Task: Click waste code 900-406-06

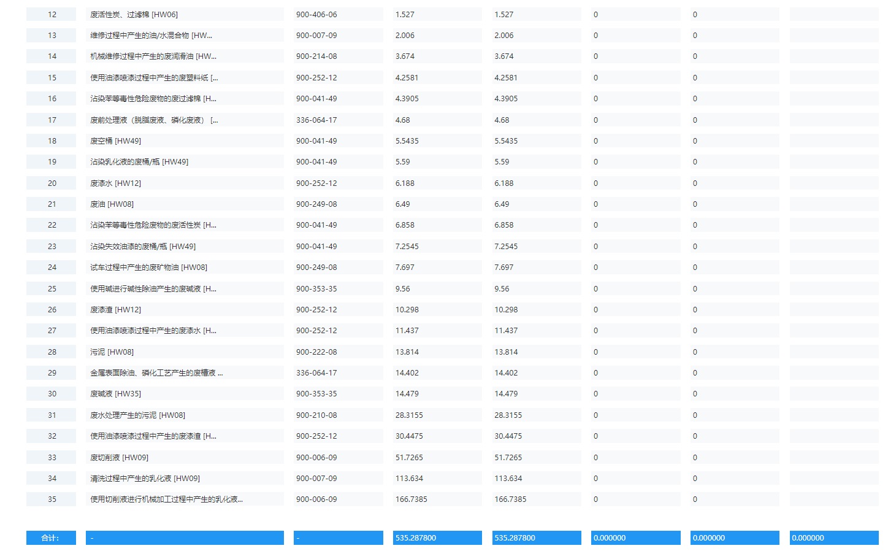Action: (316, 14)
